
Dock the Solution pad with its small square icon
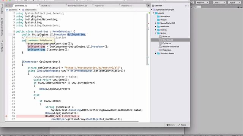click(x=186, y=6)
